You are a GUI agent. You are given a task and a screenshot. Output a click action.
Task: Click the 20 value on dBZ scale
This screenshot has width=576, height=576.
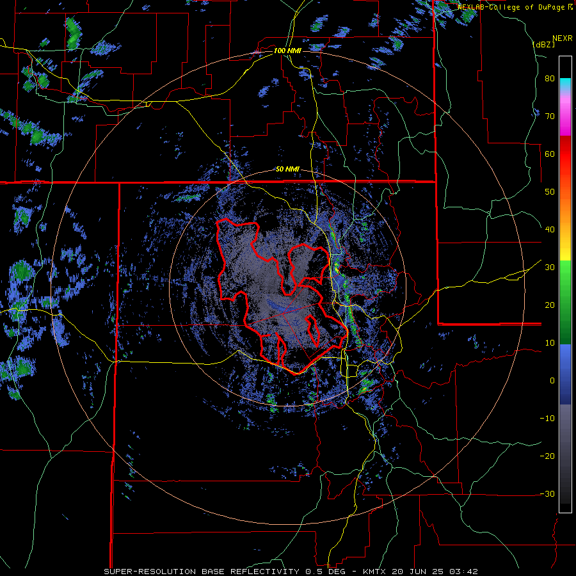click(550, 305)
